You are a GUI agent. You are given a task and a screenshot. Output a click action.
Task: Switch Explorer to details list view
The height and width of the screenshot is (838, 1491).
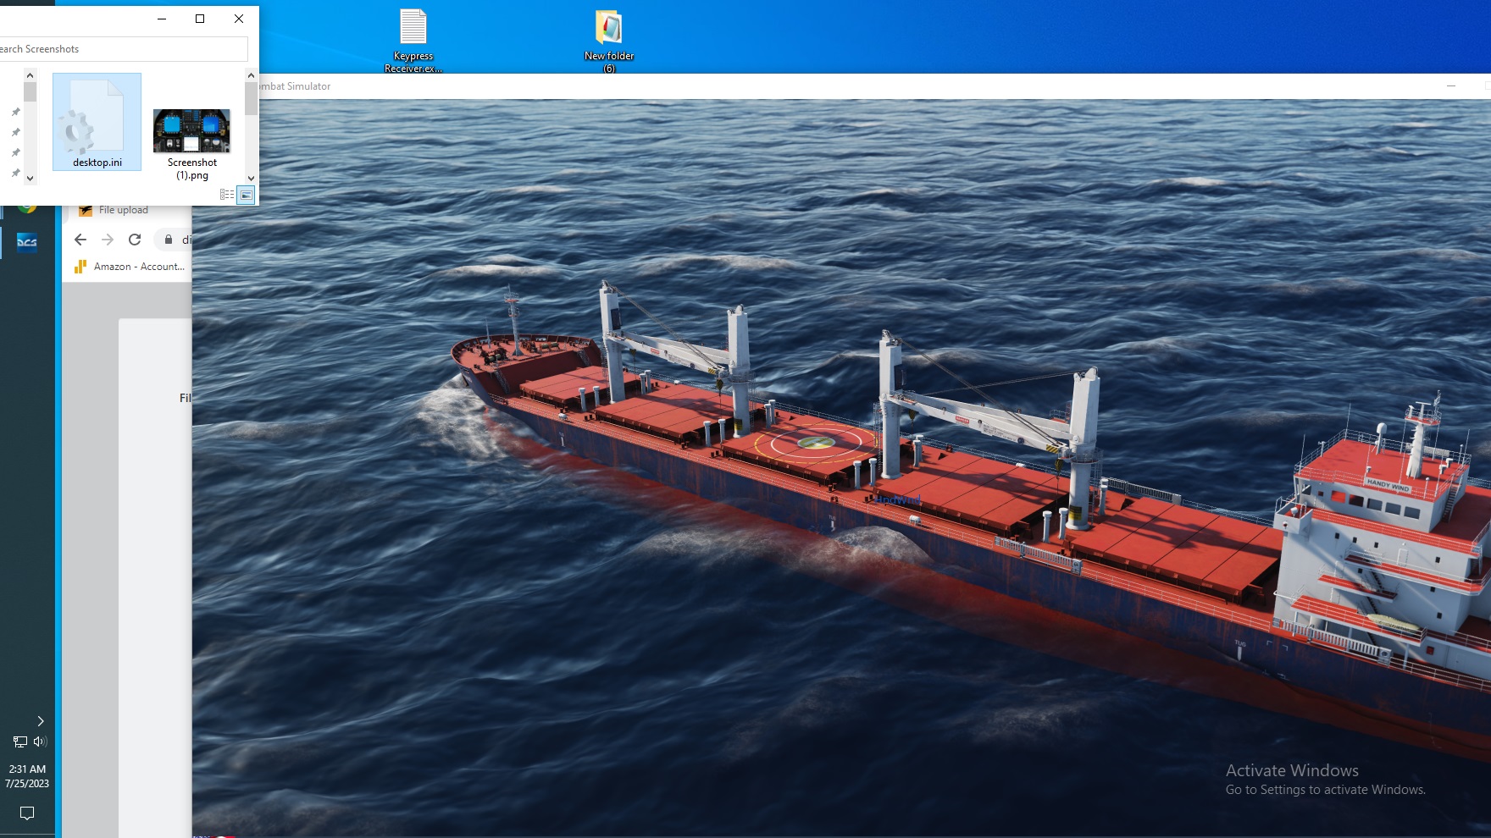(227, 195)
